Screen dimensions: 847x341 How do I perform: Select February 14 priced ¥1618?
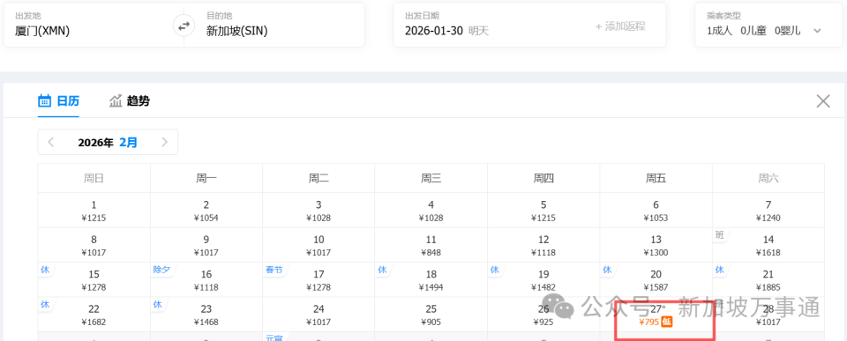(768, 245)
